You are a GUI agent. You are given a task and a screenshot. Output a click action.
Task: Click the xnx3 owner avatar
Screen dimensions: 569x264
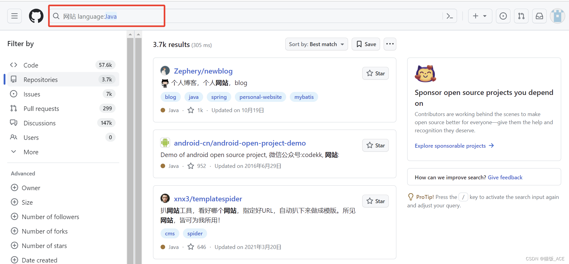(x=165, y=198)
